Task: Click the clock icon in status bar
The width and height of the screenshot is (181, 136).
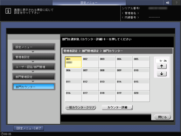Action: 2,134
